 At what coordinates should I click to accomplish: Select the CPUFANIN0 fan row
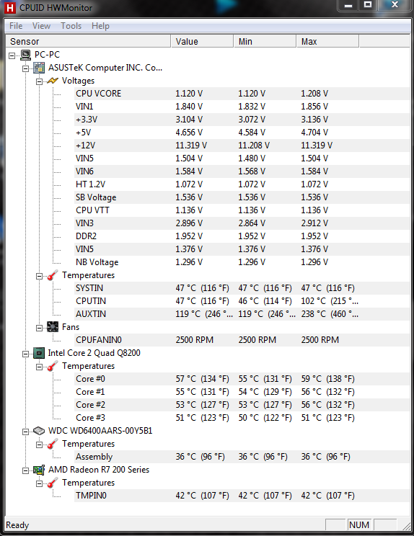(x=242, y=340)
